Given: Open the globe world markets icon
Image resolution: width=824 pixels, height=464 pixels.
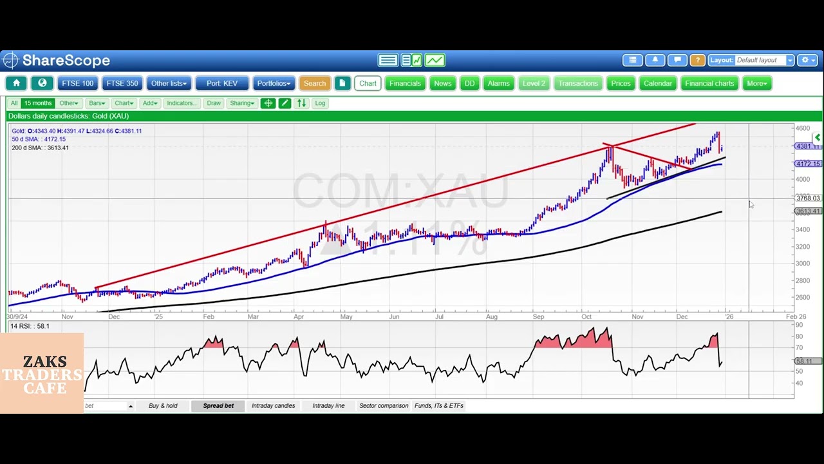Looking at the screenshot, I should tap(42, 83).
